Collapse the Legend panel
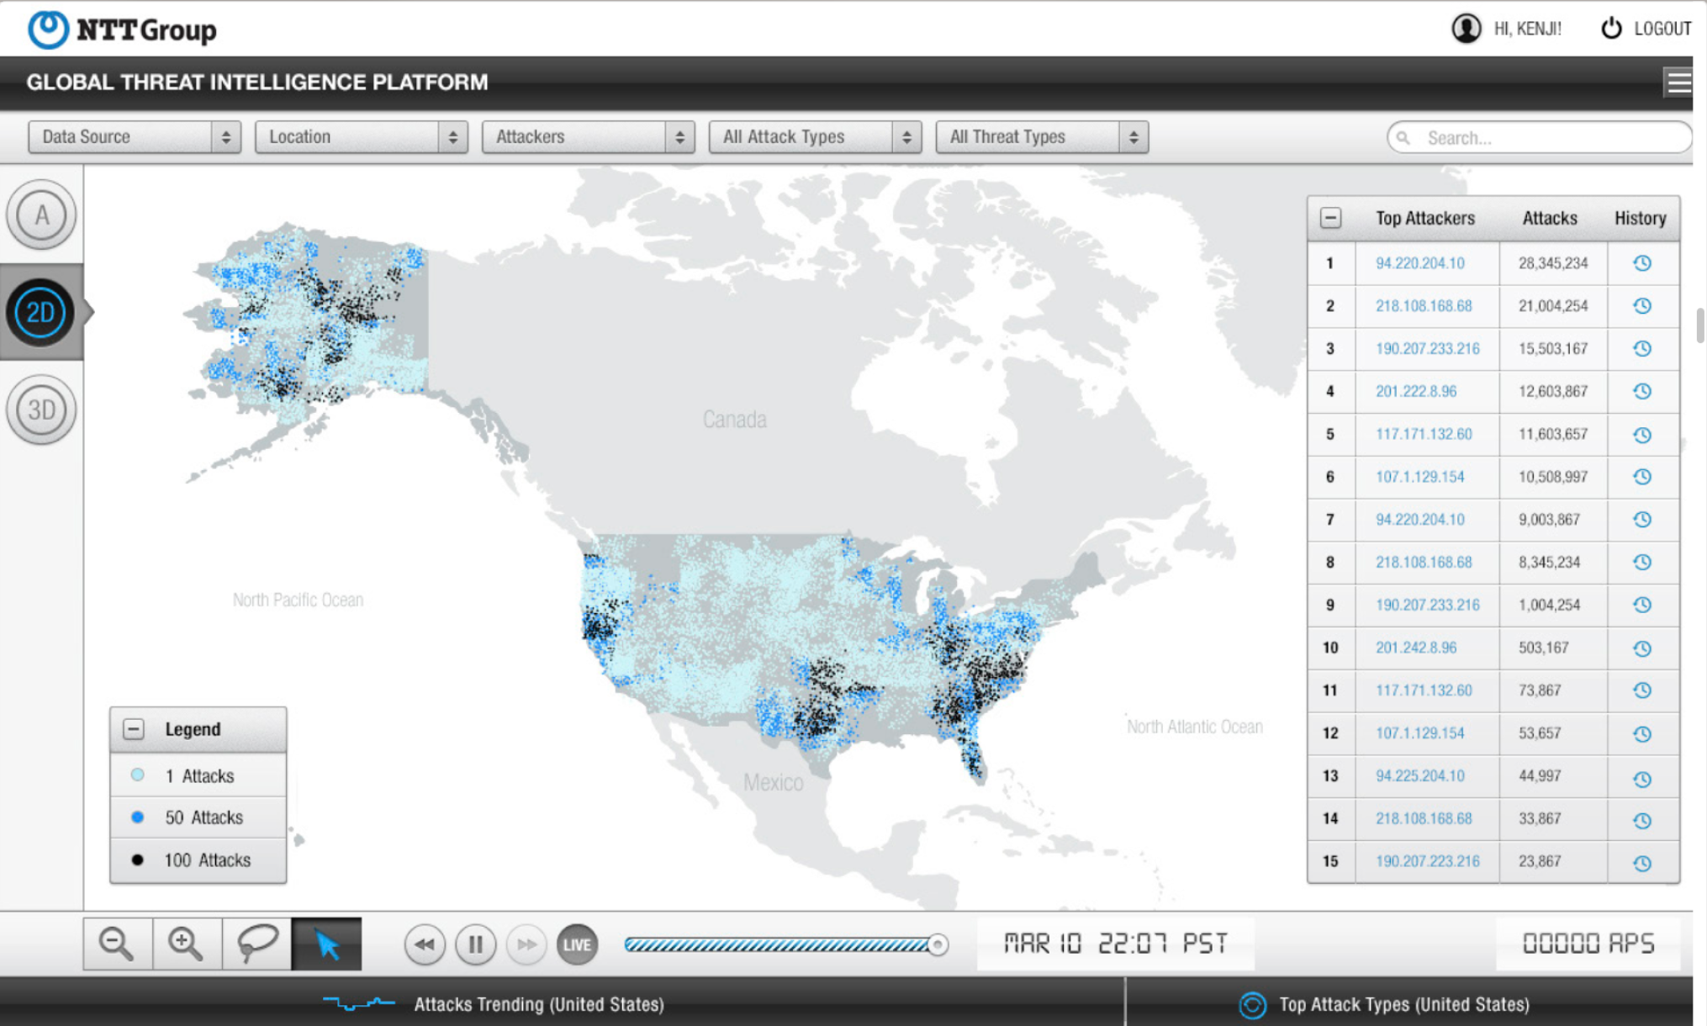 [134, 729]
